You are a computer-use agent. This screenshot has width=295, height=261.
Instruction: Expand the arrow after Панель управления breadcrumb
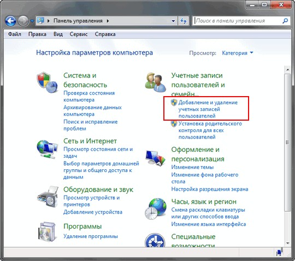(x=108, y=21)
